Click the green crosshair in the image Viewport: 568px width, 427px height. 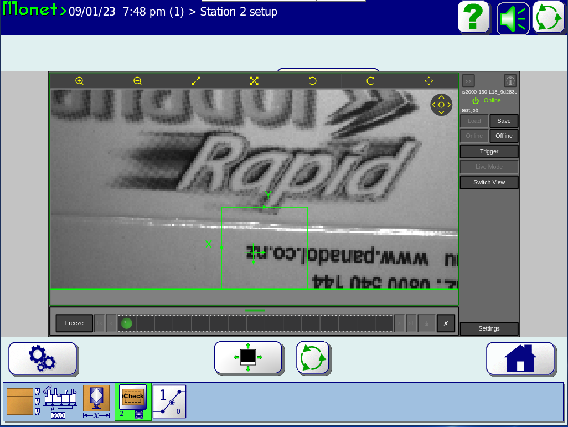253,253
